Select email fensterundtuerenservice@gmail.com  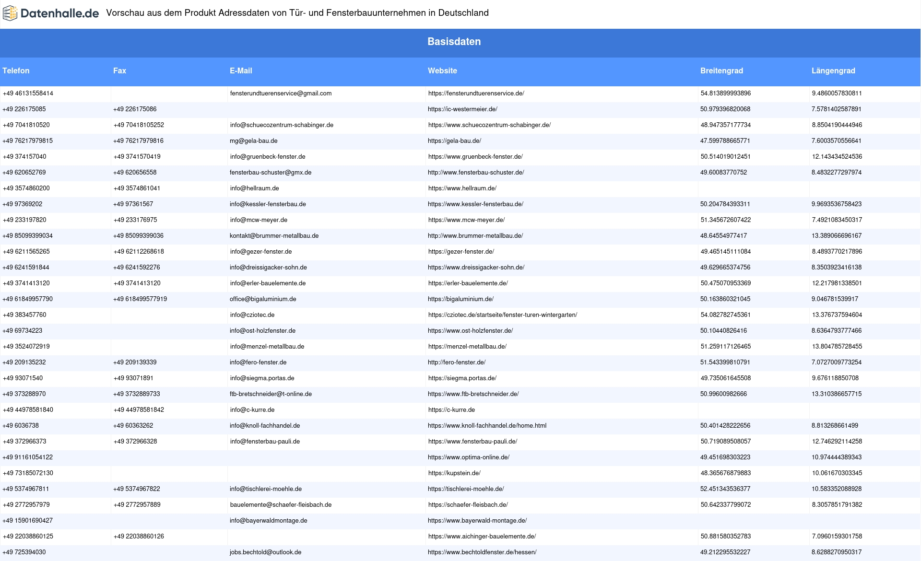[281, 93]
